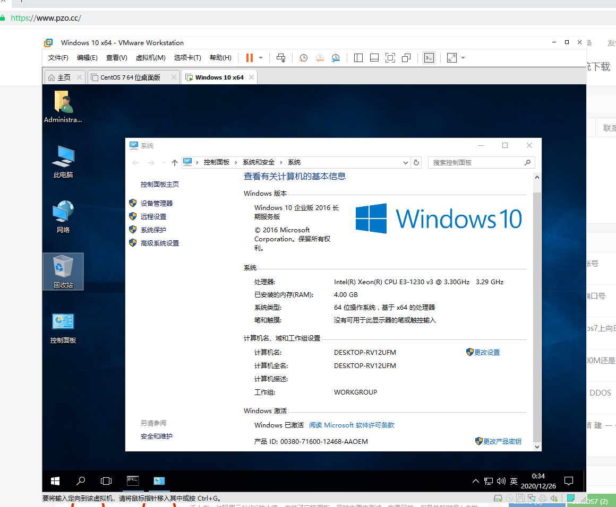Send Ctrl+Alt+Del to the guest
The height and width of the screenshot is (507, 616).
pos(281,57)
